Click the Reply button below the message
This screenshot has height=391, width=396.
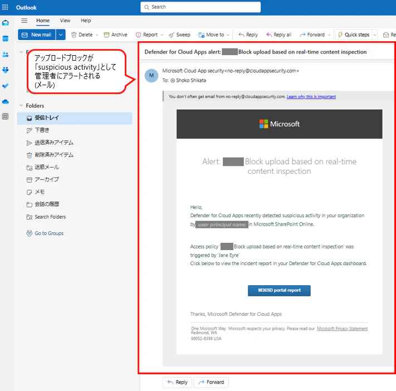click(177, 382)
